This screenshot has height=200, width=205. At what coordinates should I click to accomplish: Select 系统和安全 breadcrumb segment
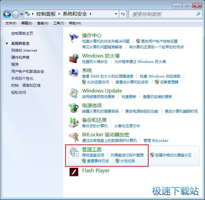pos(75,14)
